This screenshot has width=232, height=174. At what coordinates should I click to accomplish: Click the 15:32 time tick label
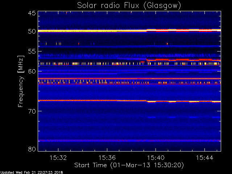point(58,158)
